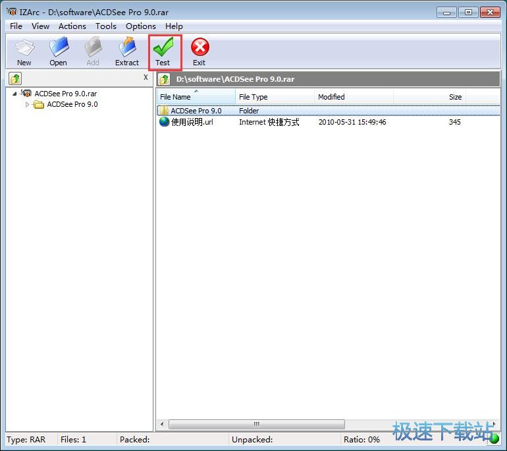Select the 使用说明.url file row
Screen dimensions: 507x451
192,123
